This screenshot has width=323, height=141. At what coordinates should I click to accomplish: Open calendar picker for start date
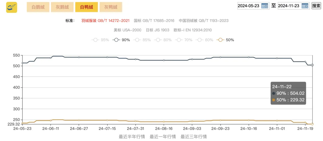(x=265, y=6)
